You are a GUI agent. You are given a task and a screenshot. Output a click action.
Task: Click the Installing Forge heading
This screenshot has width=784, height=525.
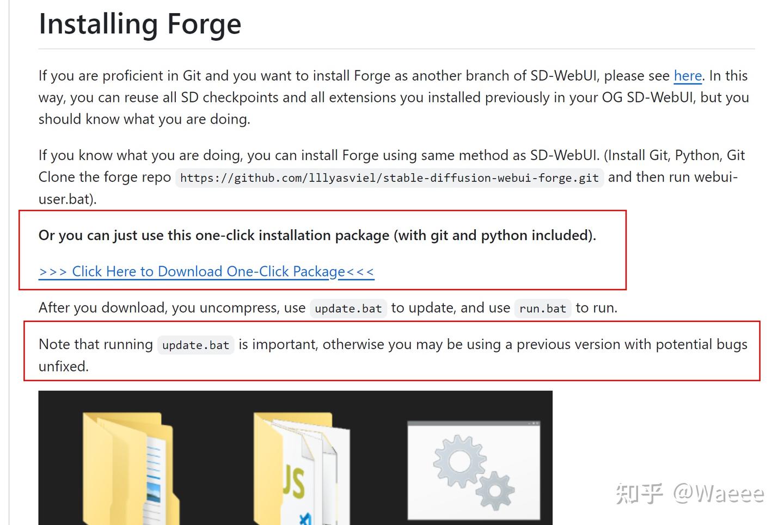[x=139, y=24]
